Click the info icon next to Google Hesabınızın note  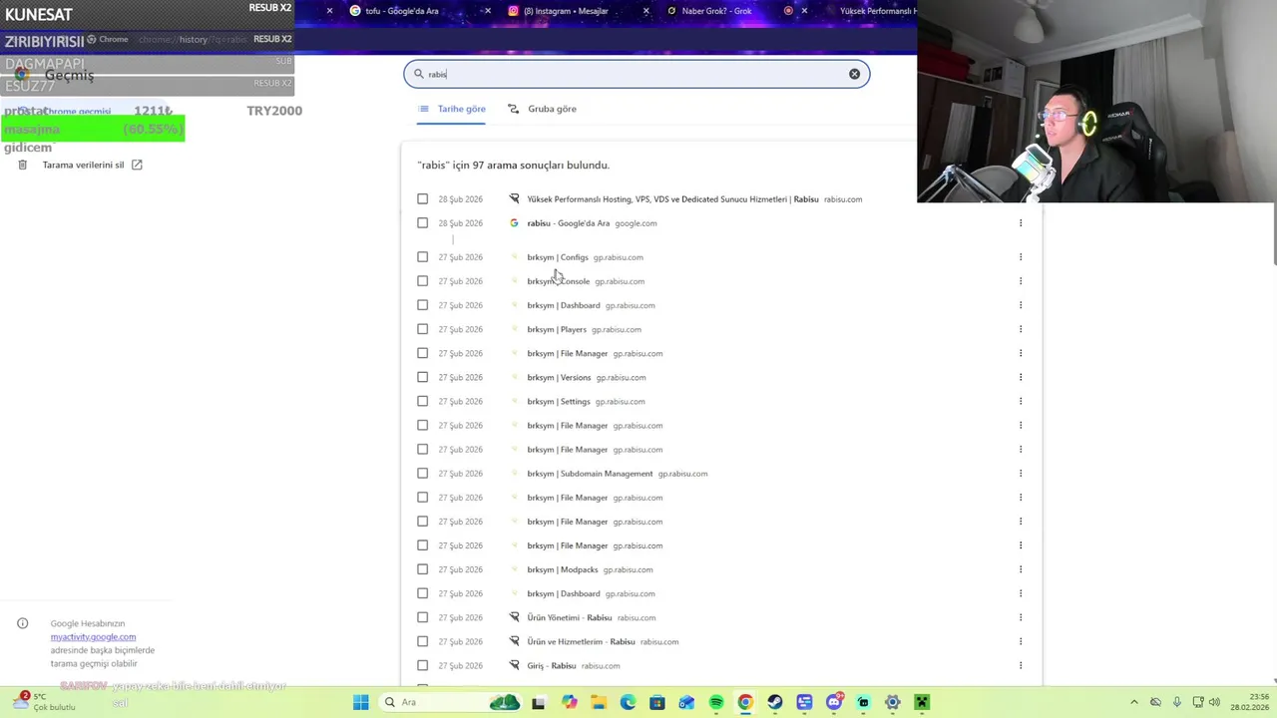point(23,623)
